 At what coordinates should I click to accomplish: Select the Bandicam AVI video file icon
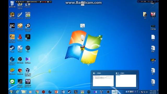pyautogui.click(x=28, y=83)
